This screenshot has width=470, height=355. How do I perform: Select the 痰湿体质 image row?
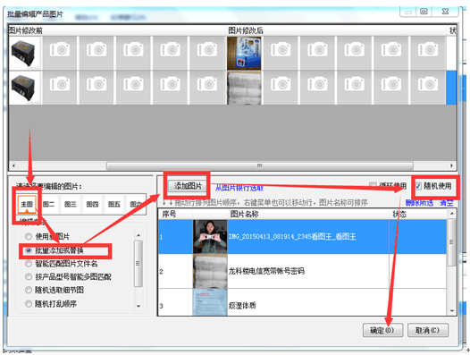[302, 302]
